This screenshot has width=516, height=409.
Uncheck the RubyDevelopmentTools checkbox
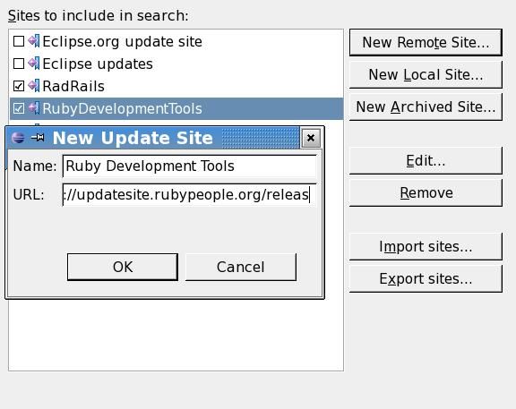tap(19, 108)
